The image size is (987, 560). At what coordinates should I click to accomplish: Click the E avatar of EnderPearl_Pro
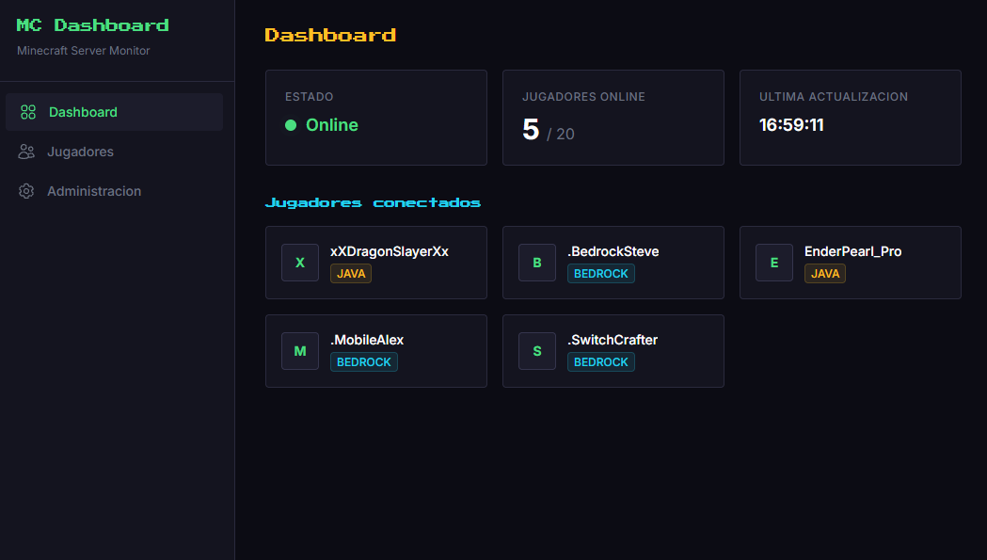click(x=774, y=263)
